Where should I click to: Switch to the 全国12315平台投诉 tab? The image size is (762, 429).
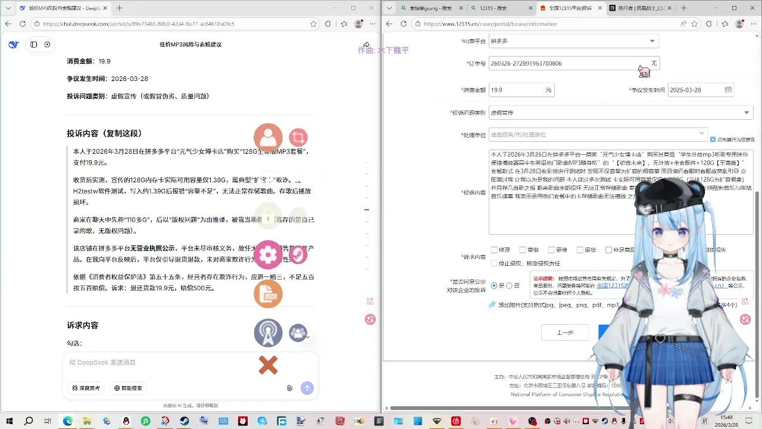[570, 8]
